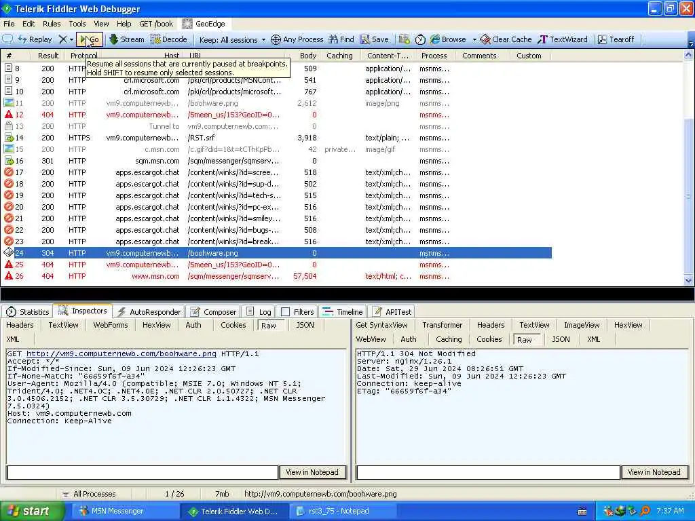Select response Transformer tab
Screen dimensions: 695x521
tap(442, 325)
